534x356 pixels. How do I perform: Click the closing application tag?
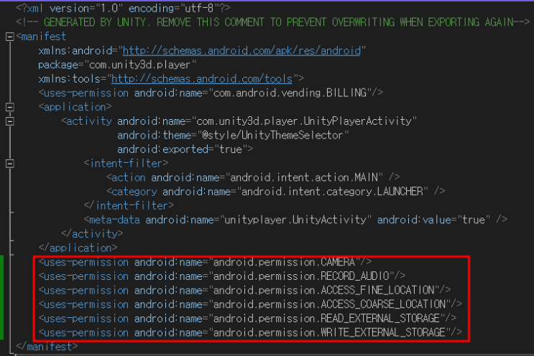click(x=78, y=248)
